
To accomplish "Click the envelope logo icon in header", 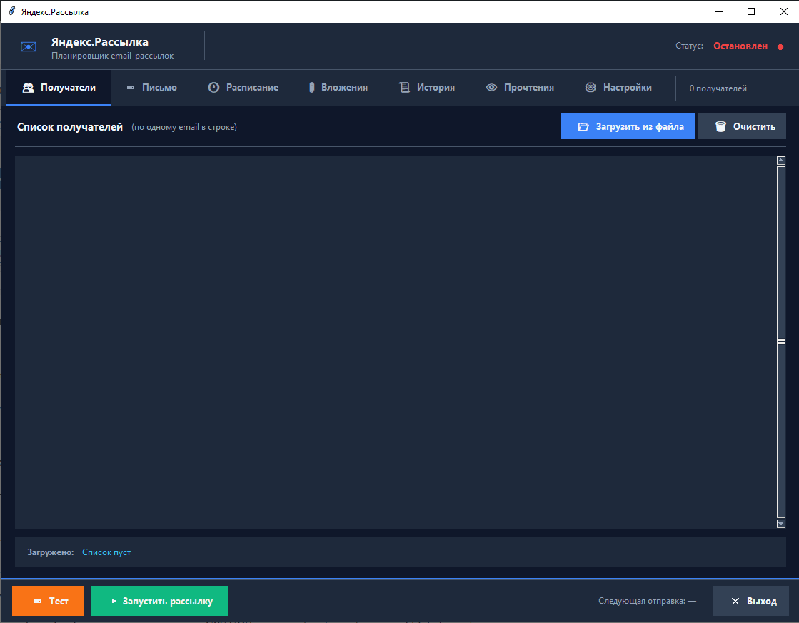I will coord(29,47).
